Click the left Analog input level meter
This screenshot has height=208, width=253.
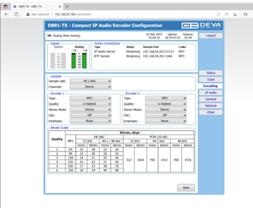click(73, 61)
